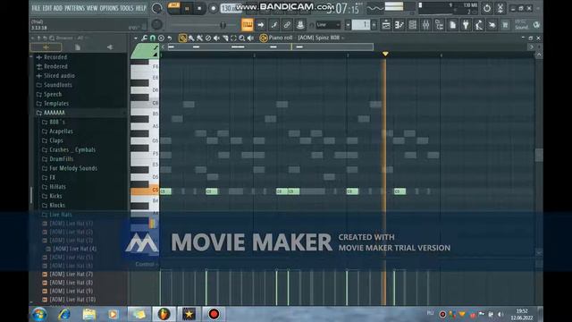Expand the AAAAAA folder in browser
This screenshot has height=322, width=572.
click(54, 113)
